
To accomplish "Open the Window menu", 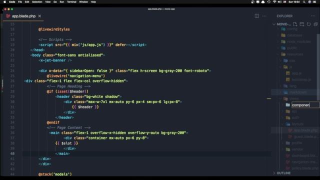I will pyautogui.click(x=83, y=2).
